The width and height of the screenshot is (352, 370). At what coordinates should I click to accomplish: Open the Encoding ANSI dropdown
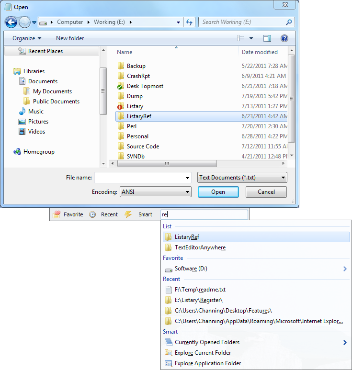pyautogui.click(x=155, y=192)
